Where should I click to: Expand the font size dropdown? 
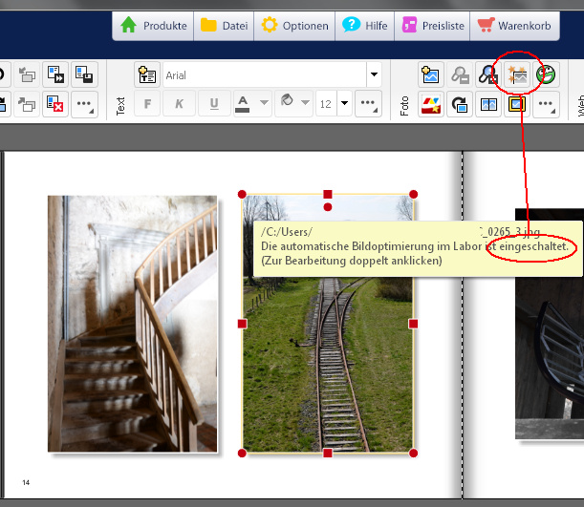(x=344, y=103)
